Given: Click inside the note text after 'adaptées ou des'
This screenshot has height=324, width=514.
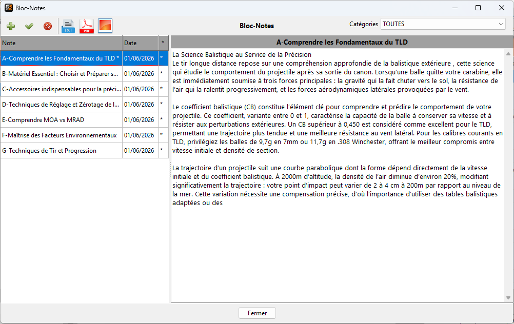Looking at the screenshot, I should pos(224,203).
